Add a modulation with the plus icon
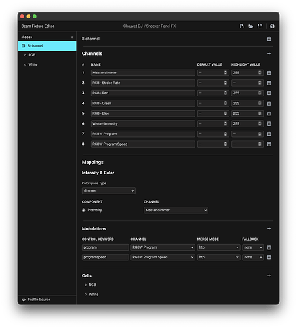297x328 pixels. pyautogui.click(x=269, y=228)
